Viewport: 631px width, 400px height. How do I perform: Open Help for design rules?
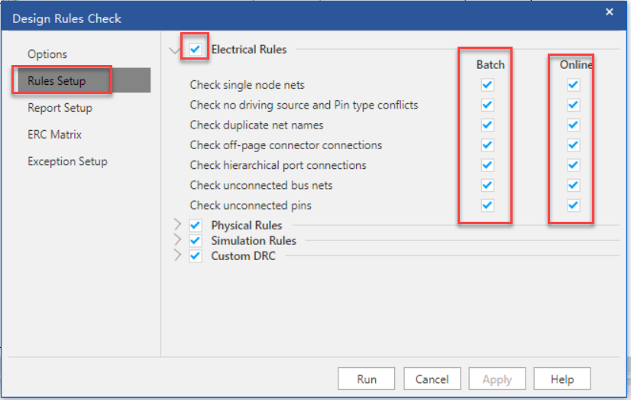pyautogui.click(x=562, y=379)
